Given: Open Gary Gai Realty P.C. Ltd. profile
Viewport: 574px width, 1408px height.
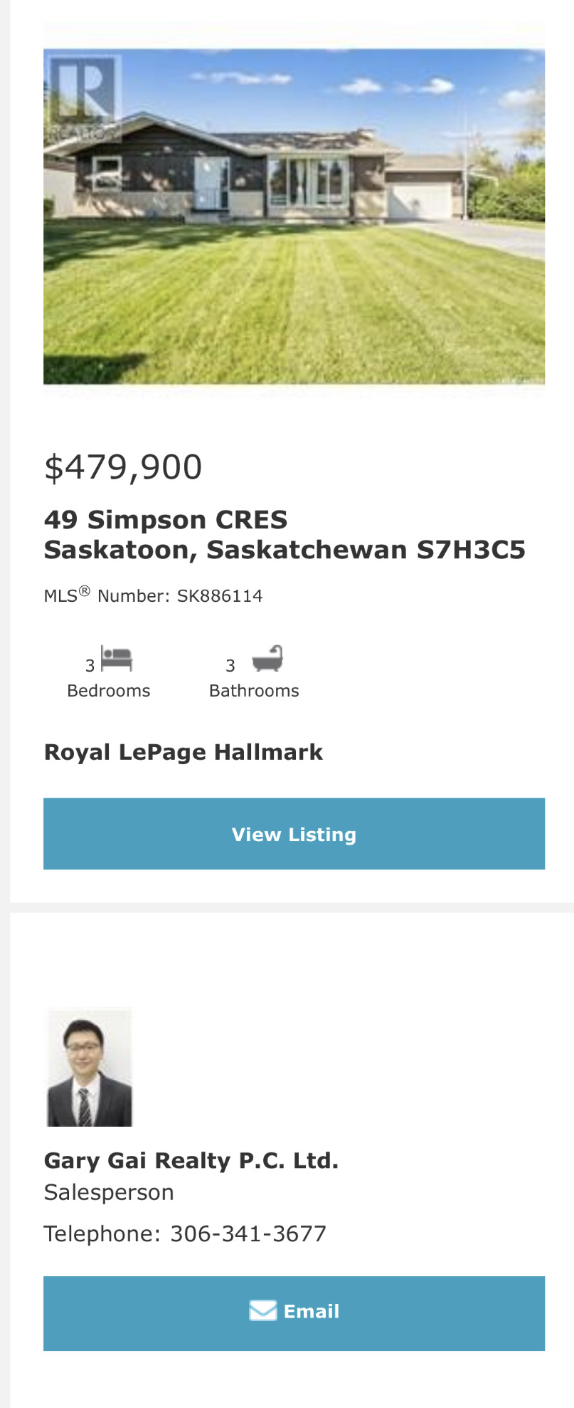Looking at the screenshot, I should [x=191, y=1161].
